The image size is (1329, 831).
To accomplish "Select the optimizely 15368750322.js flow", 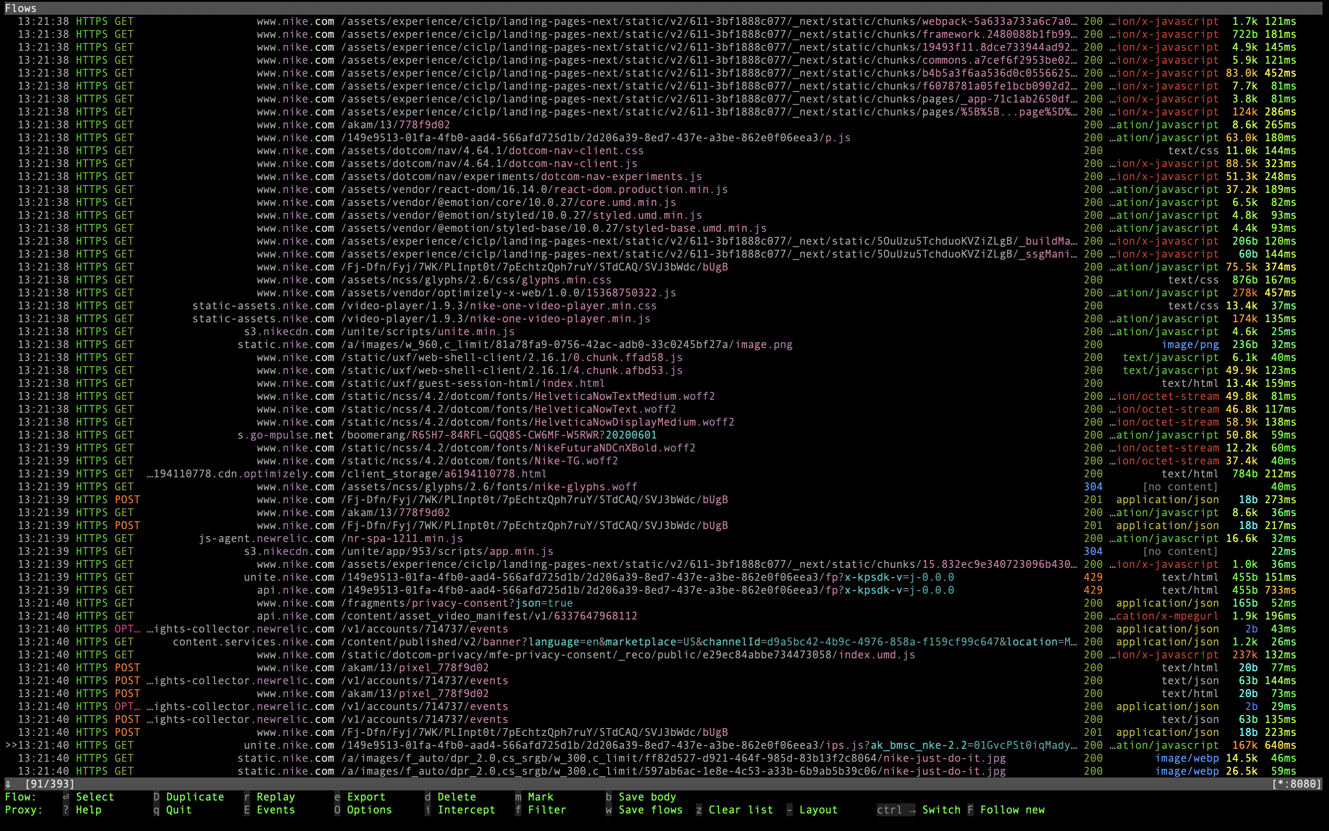I will 664,293.
